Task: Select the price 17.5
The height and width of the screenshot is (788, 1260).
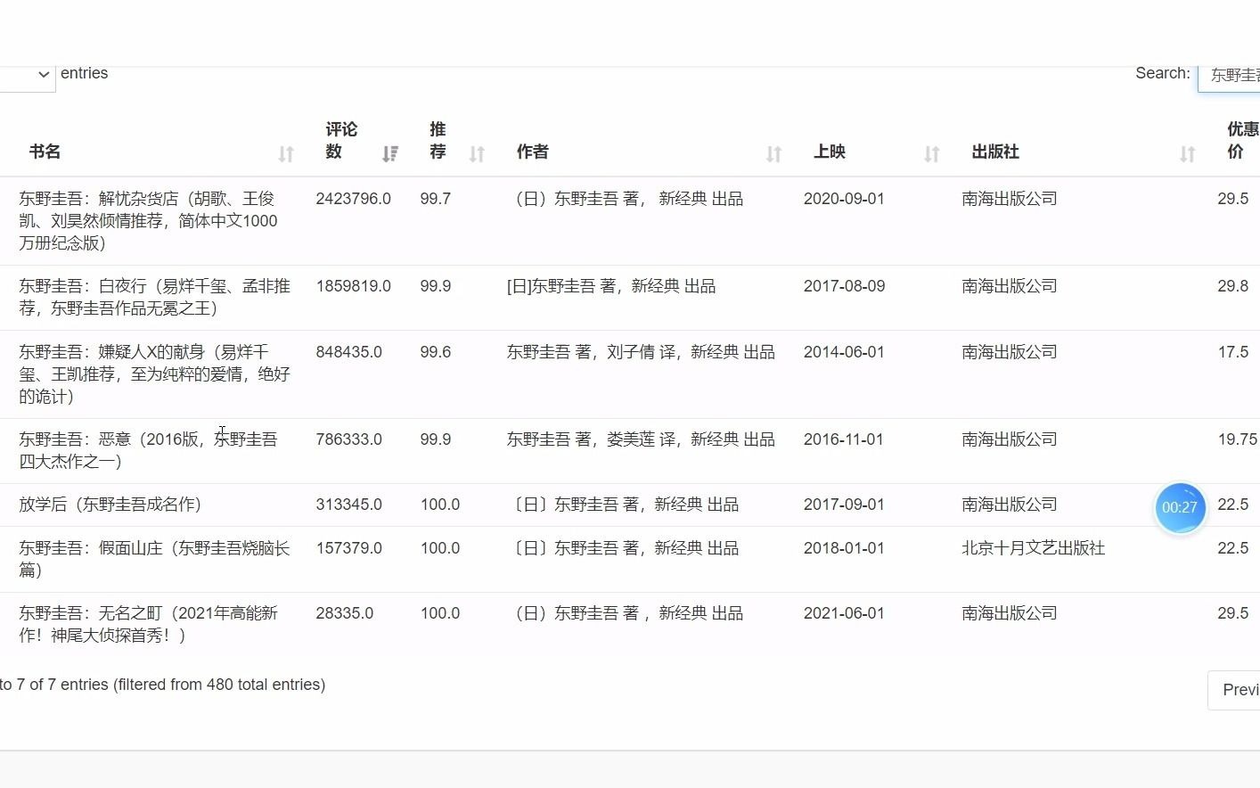Action: 1233,352
